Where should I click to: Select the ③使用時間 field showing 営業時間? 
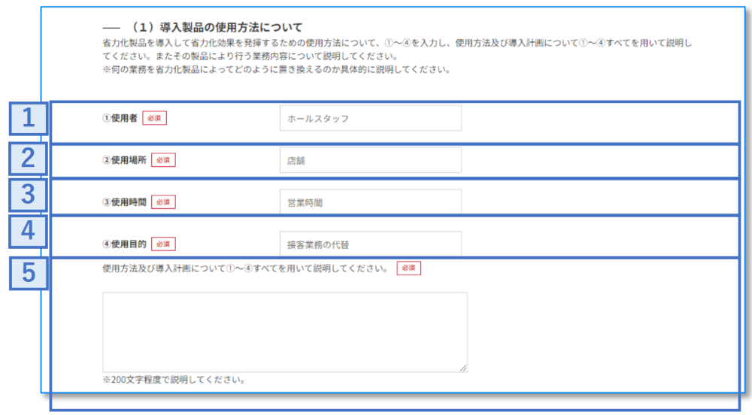pos(370,201)
